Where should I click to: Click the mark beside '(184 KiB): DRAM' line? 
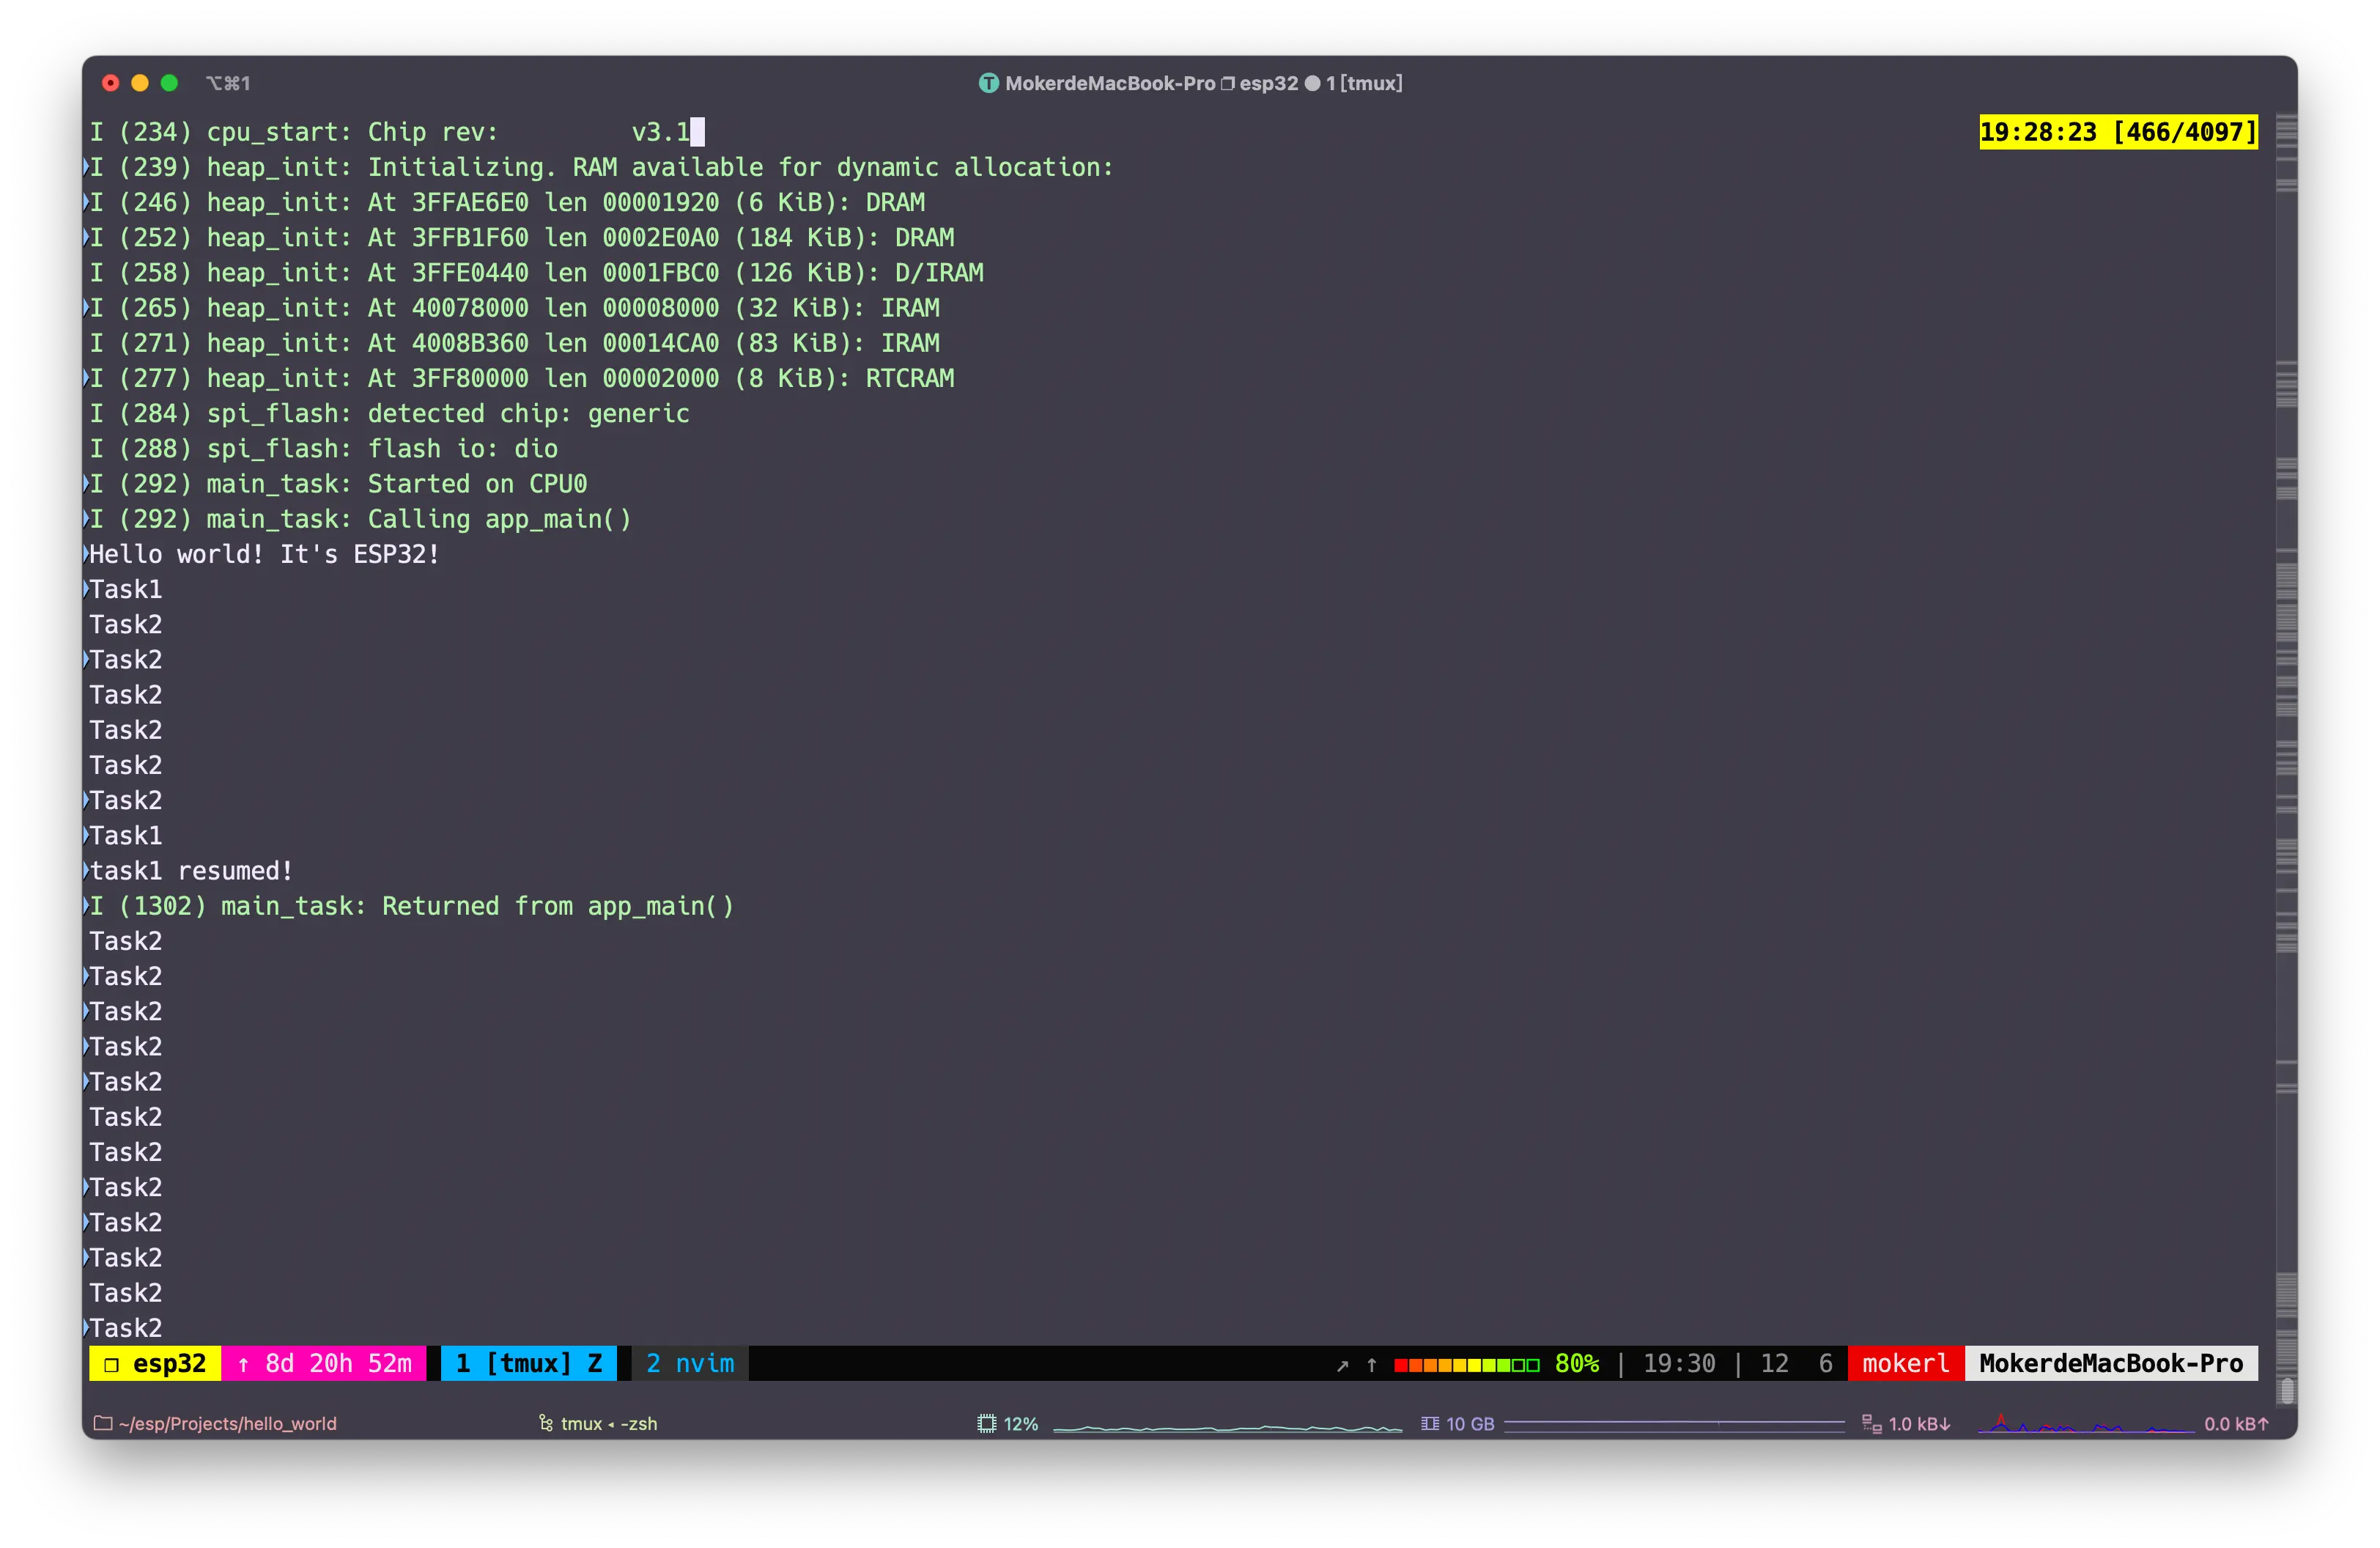tap(86, 237)
